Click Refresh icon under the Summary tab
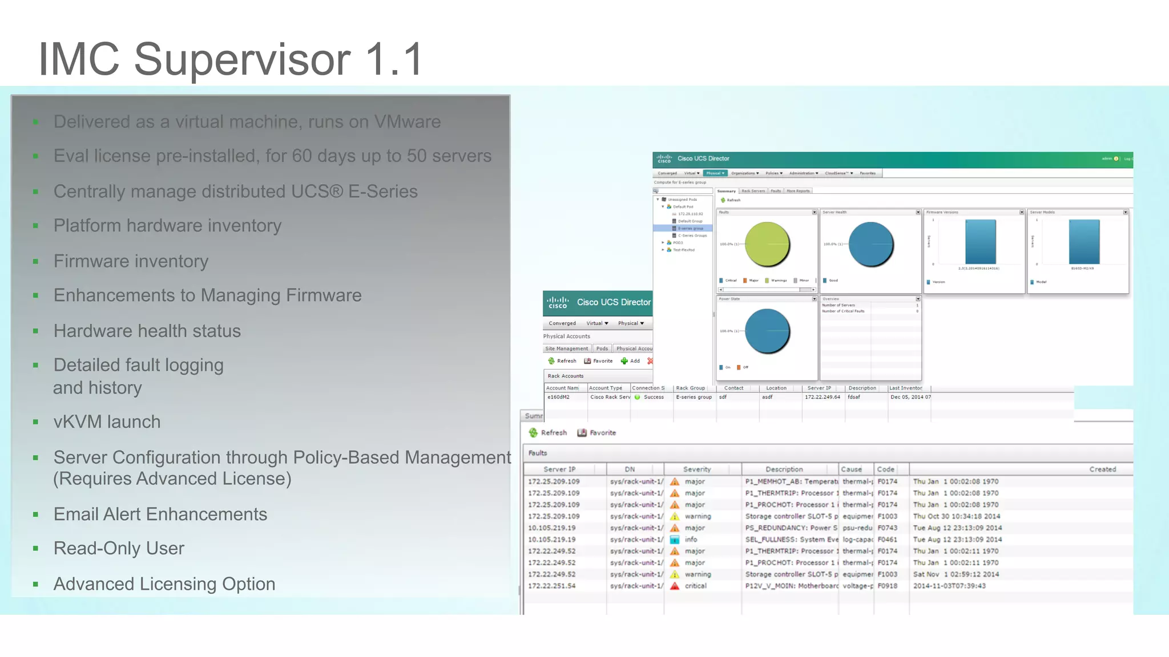Viewport: 1169px width, 657px height. pos(723,200)
